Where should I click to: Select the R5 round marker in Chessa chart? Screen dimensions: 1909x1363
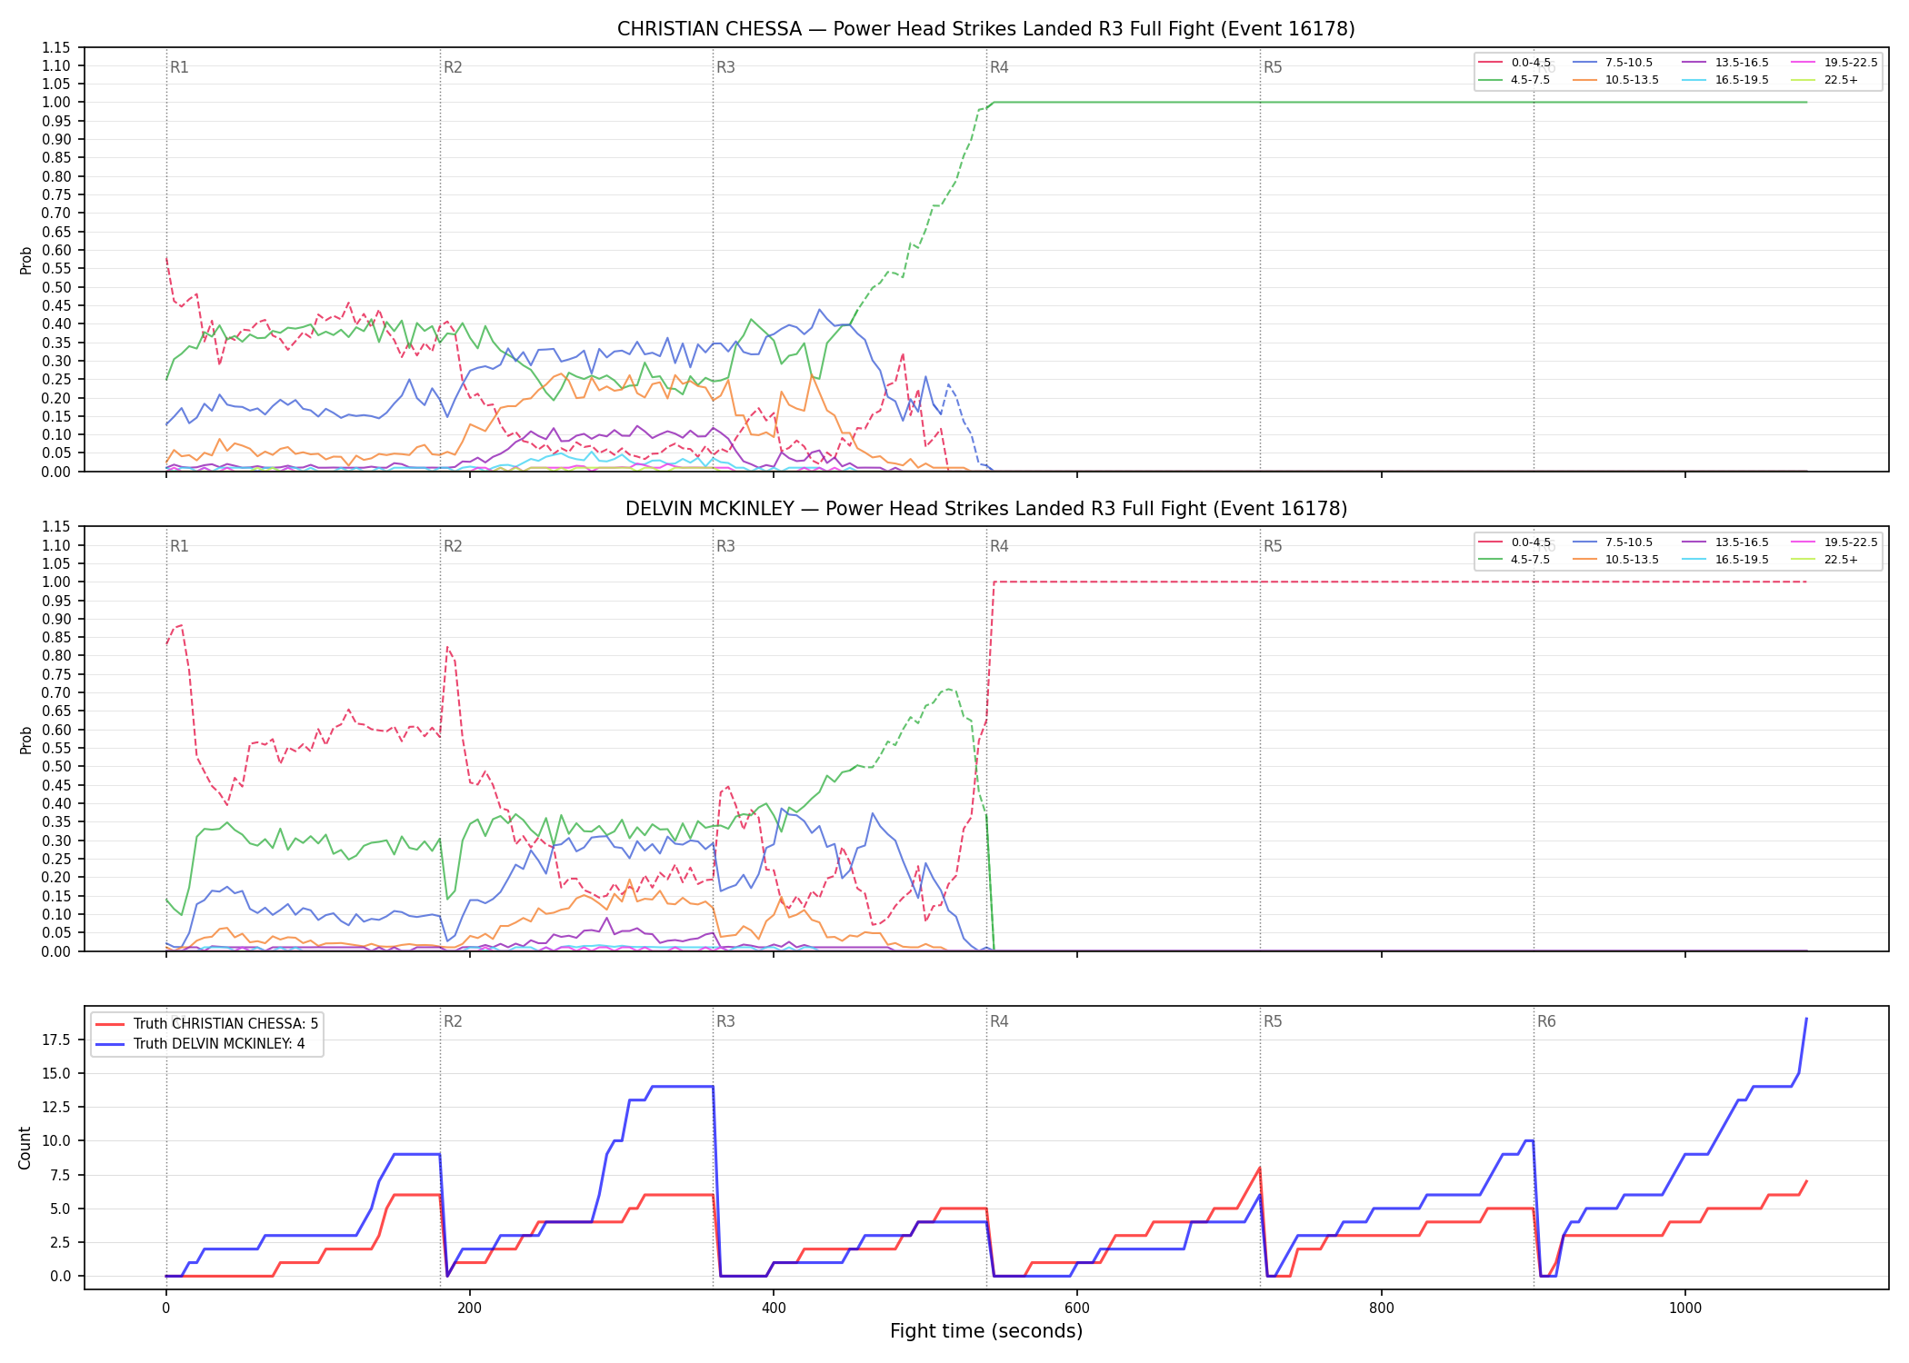pos(1273,67)
